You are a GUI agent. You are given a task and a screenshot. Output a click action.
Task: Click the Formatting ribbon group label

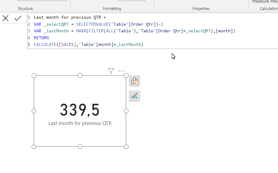coord(112,9)
